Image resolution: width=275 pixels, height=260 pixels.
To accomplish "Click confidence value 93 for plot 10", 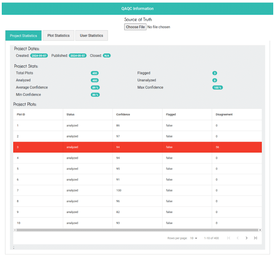I will (118, 223).
